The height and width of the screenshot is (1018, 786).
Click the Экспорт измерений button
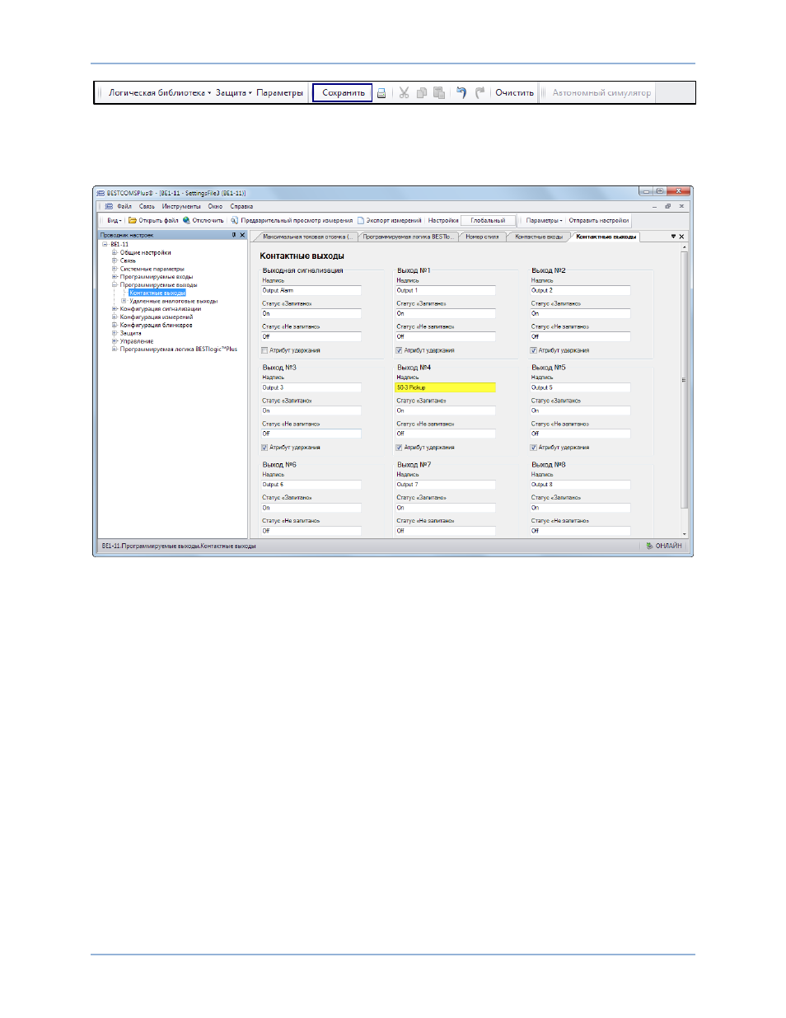coord(390,220)
